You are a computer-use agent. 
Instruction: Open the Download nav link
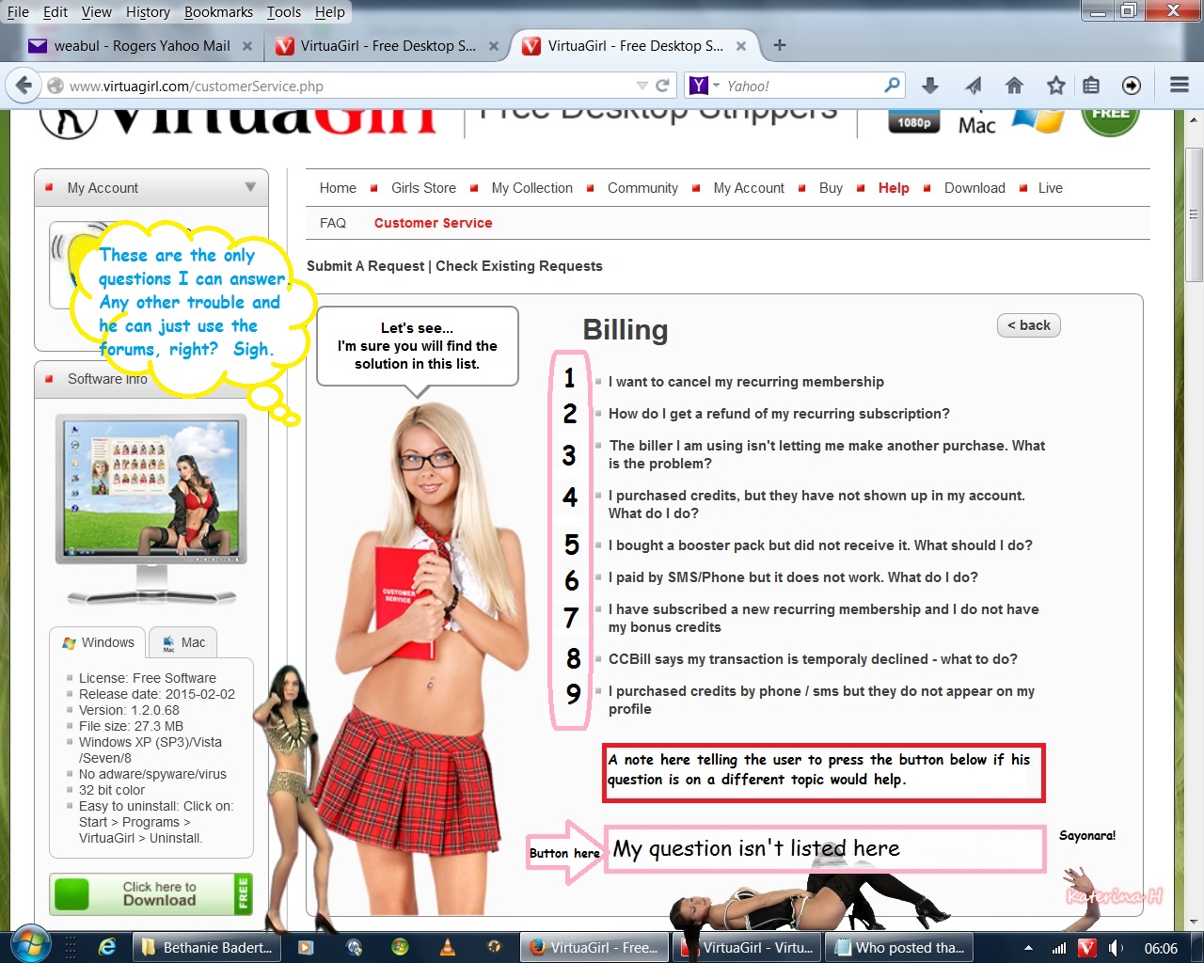pyautogui.click(x=974, y=188)
